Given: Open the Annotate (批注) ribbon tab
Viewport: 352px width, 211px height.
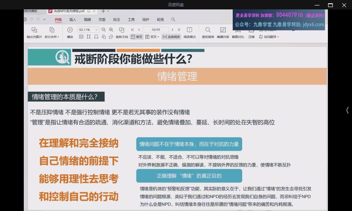Looking at the screenshot, I should coord(116,19).
